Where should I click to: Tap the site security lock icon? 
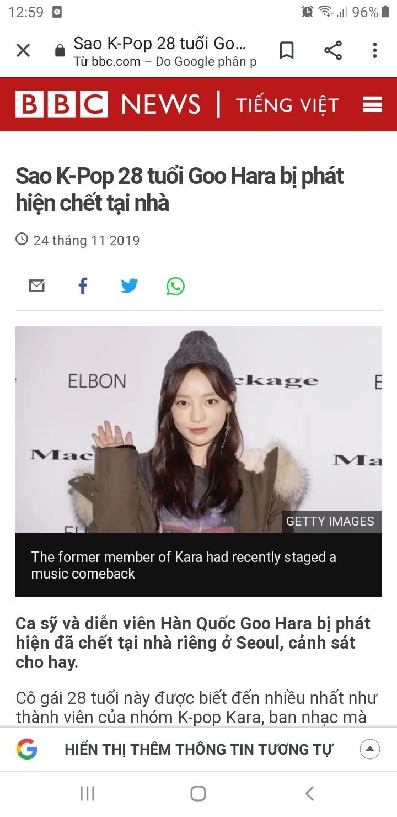click(60, 51)
